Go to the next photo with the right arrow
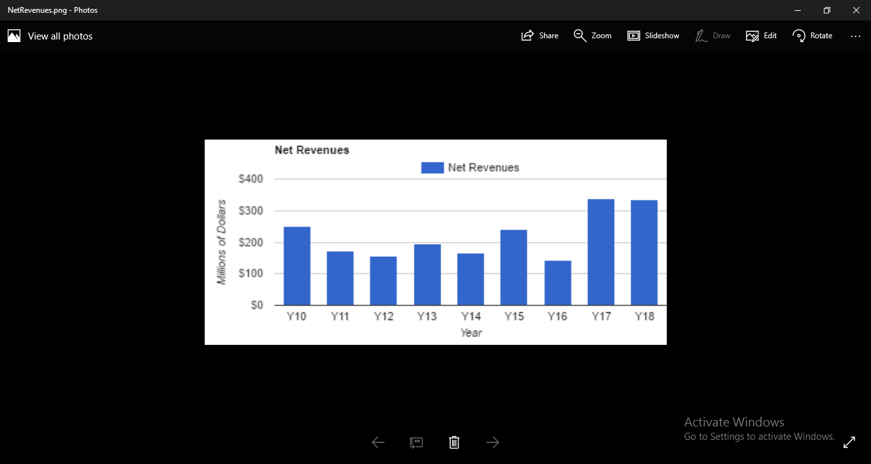Viewport: 871px width, 464px height. [492, 442]
